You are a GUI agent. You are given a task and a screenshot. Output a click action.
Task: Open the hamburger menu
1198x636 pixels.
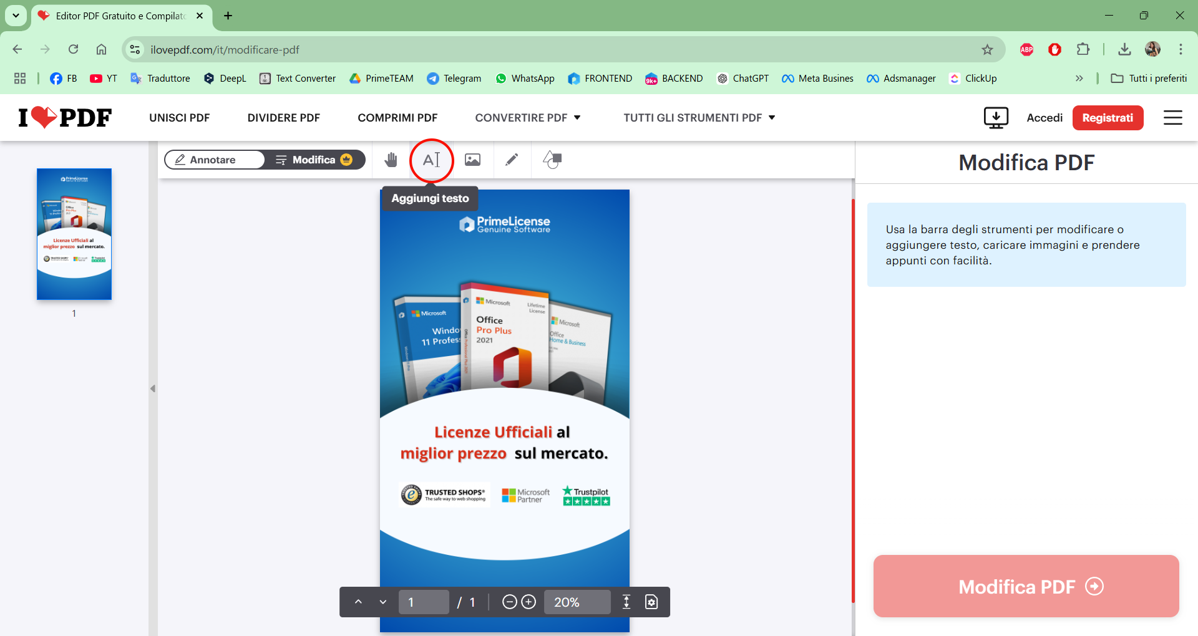1173,118
